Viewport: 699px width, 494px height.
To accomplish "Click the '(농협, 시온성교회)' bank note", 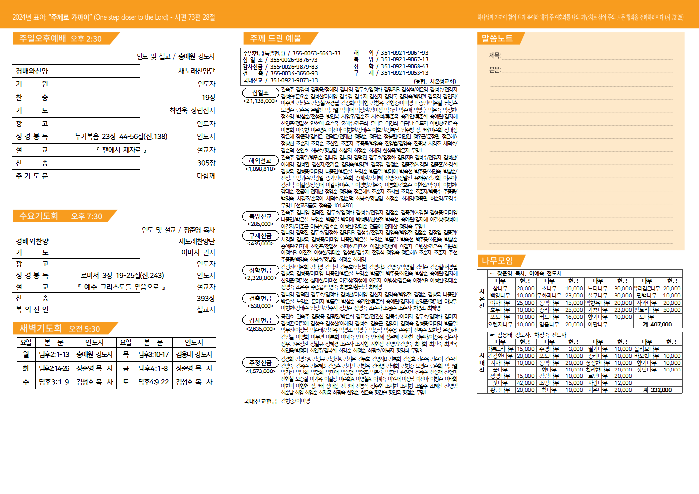I will [435, 81].
